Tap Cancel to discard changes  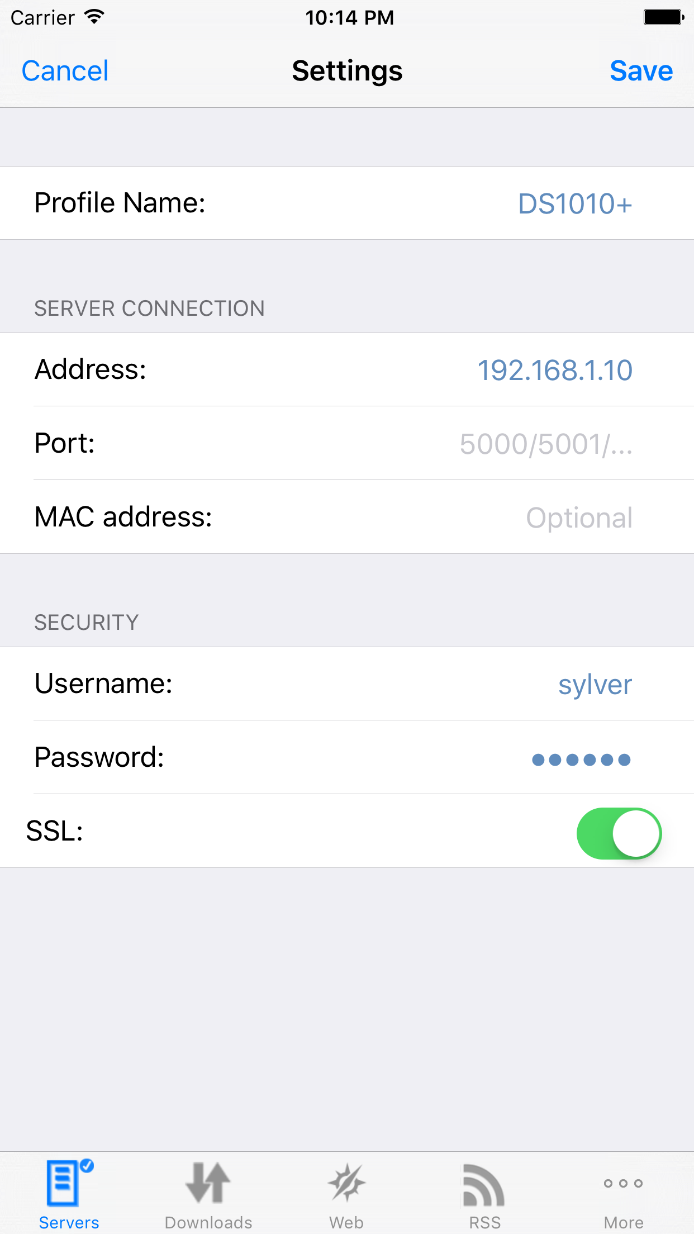65,71
